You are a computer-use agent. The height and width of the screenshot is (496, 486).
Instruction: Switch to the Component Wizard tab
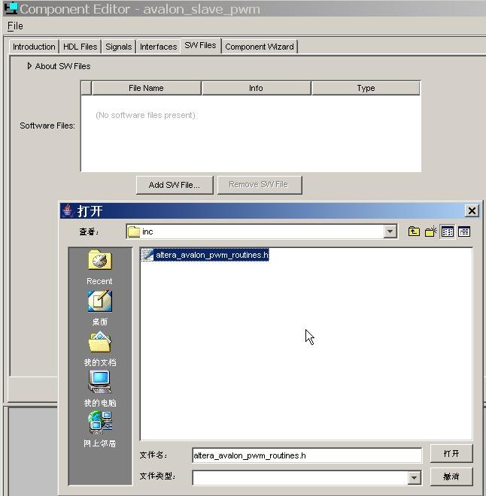tap(260, 47)
